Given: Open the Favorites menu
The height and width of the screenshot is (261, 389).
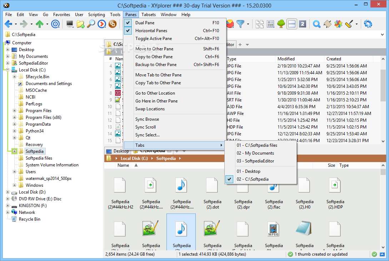Looking at the screenshot, I should 61,15.
